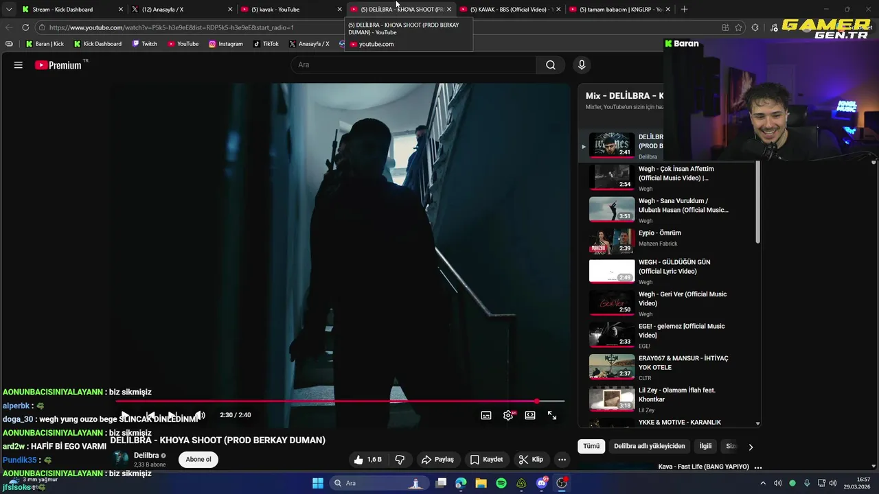Screen dimensions: 879x494
Task: Share the video via Paylaş button
Action: [438, 460]
